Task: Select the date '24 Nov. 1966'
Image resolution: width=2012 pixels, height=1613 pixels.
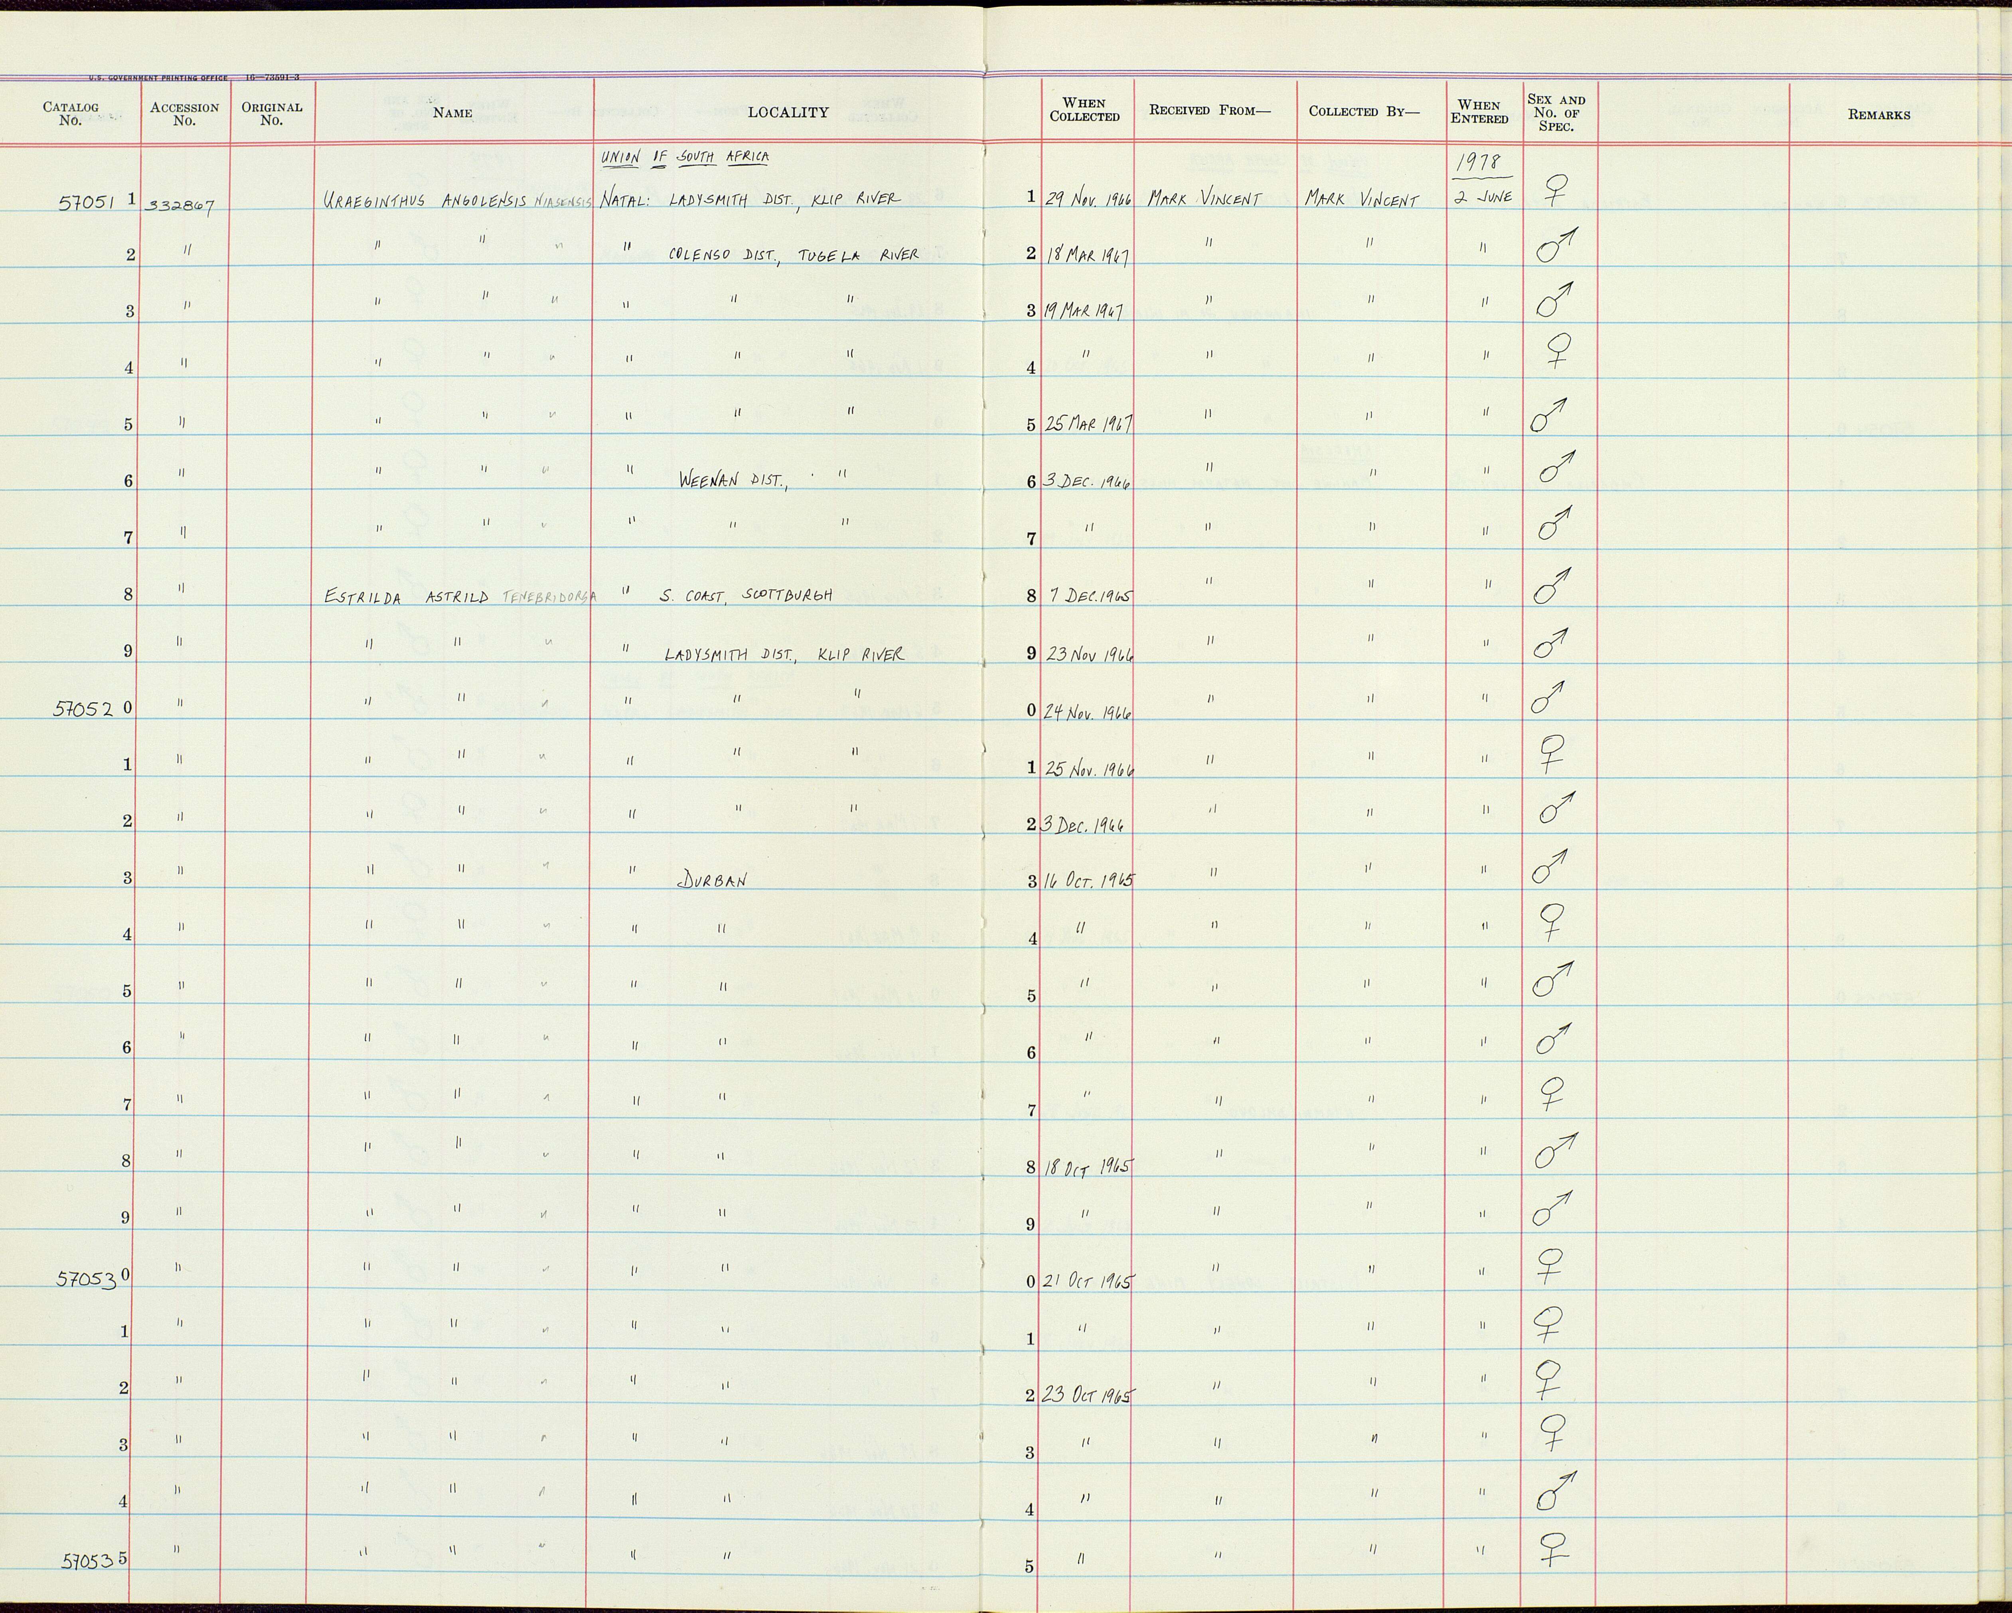Action: (x=1087, y=711)
